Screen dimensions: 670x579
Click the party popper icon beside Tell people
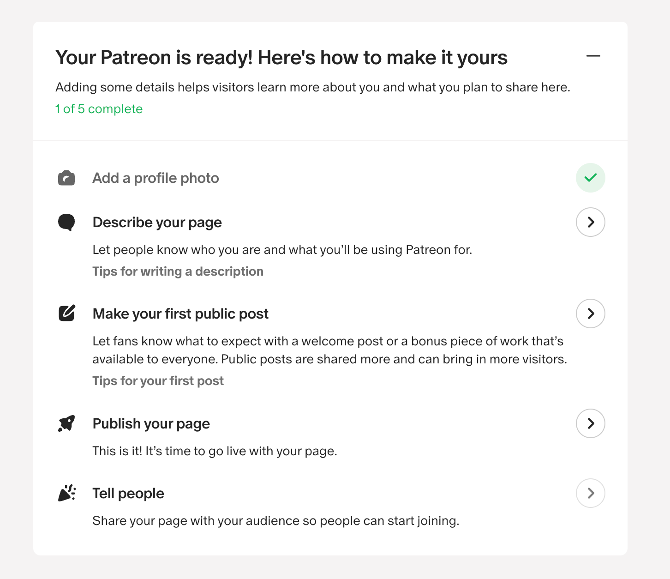coord(66,493)
